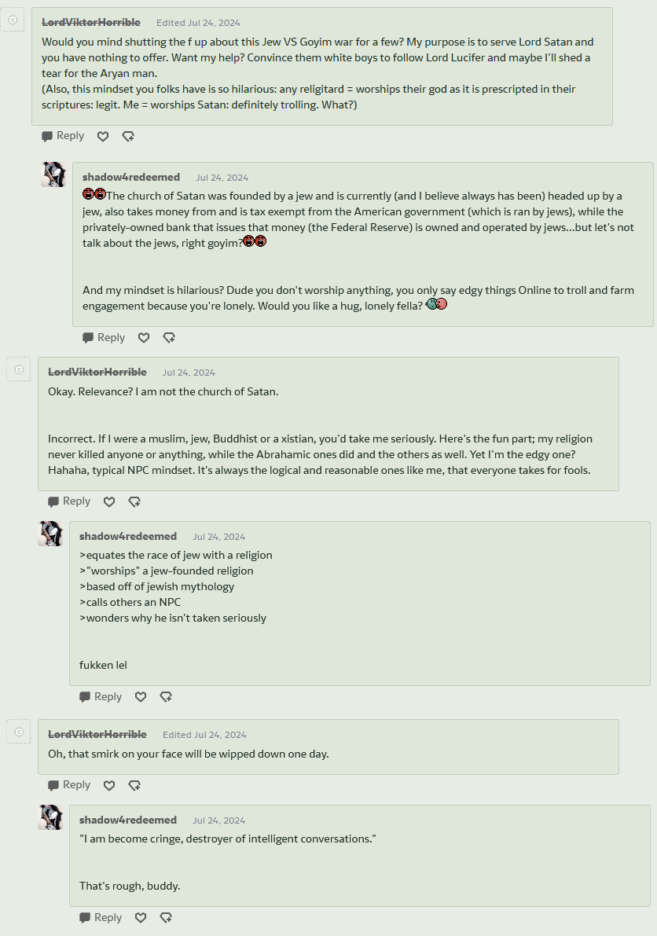Like the "Okay. Relevance?" comment with the heart icon

pos(109,501)
